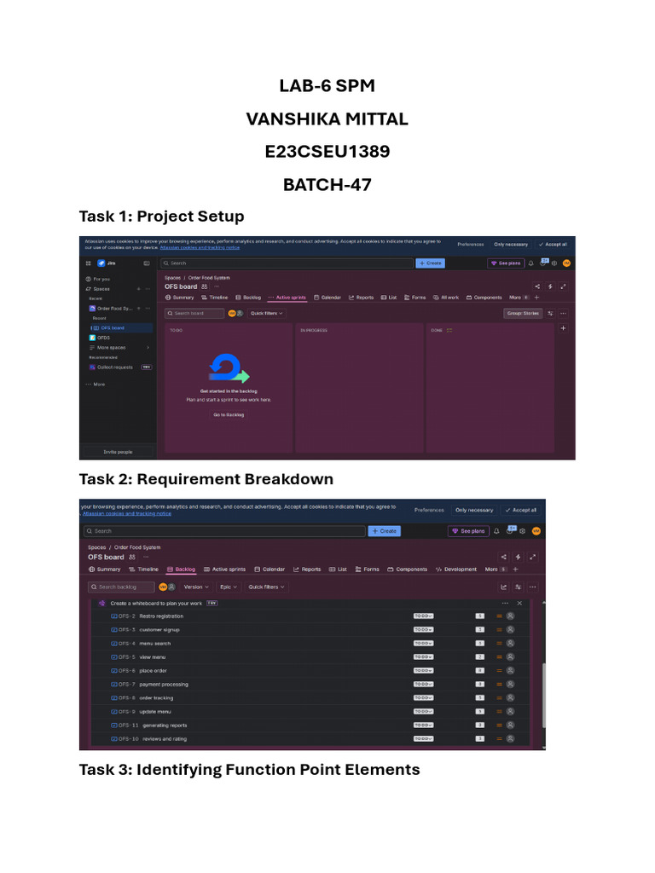The height and width of the screenshot is (873, 655).
Task: Select OFS board in sidebar
Action: click(x=121, y=328)
